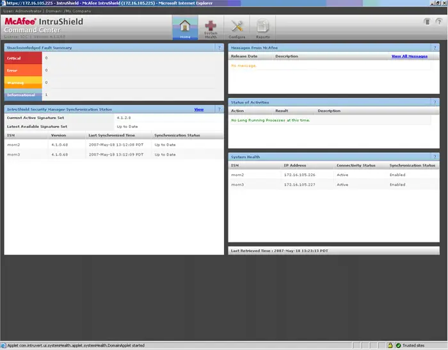Image resolution: width=448 pixels, height=350 pixels.
Task: Click the help question mark icon in header
Action: [x=439, y=22]
